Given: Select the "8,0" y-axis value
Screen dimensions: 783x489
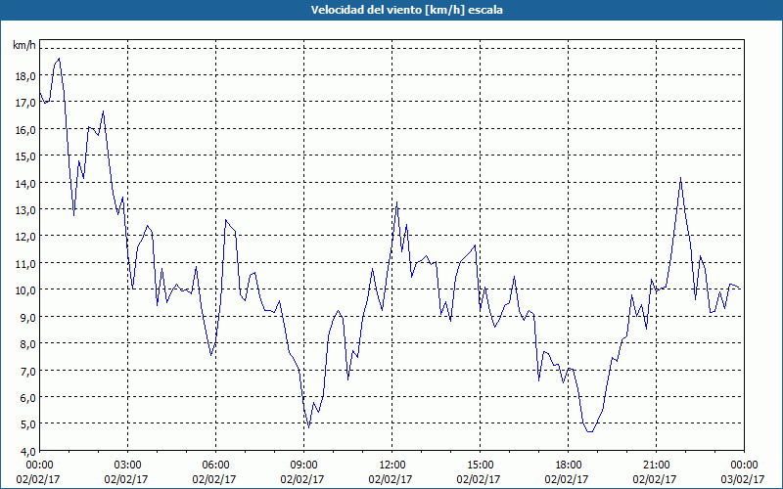Looking at the screenshot, I should [27, 344].
